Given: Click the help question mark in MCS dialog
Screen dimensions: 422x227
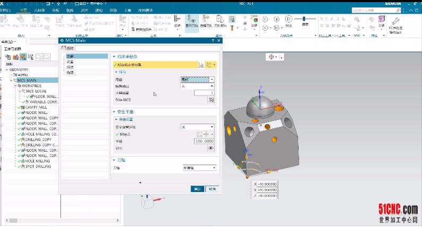Looking at the screenshot, I should point(213,40).
